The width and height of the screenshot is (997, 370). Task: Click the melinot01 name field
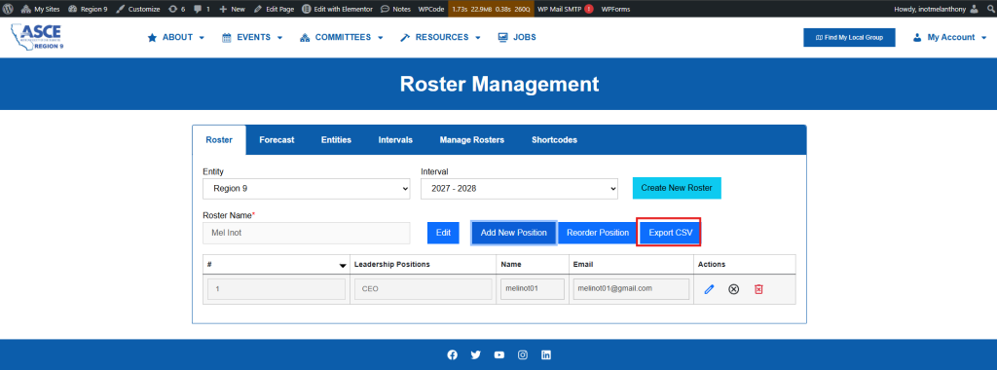533,289
